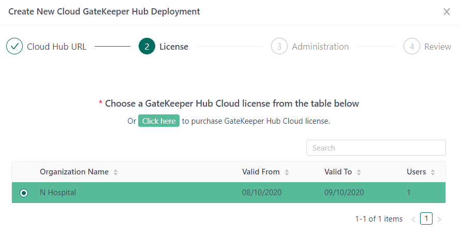Click the Organization Name column header
461x235 pixels.
74,172
